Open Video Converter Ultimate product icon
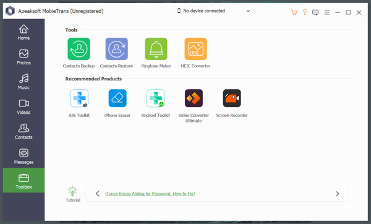The height and width of the screenshot is (224, 371). [x=194, y=98]
